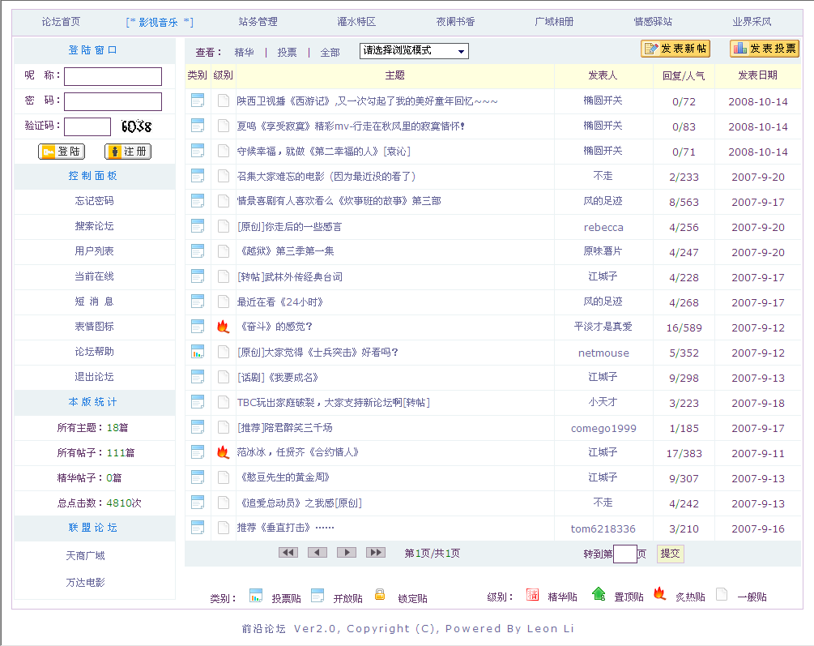Image resolution: width=814 pixels, height=646 pixels.
Task: Jump to last page with double-right arrow
Action: [x=376, y=553]
